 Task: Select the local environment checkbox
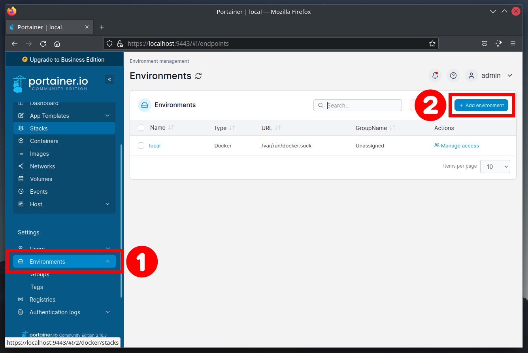click(141, 145)
